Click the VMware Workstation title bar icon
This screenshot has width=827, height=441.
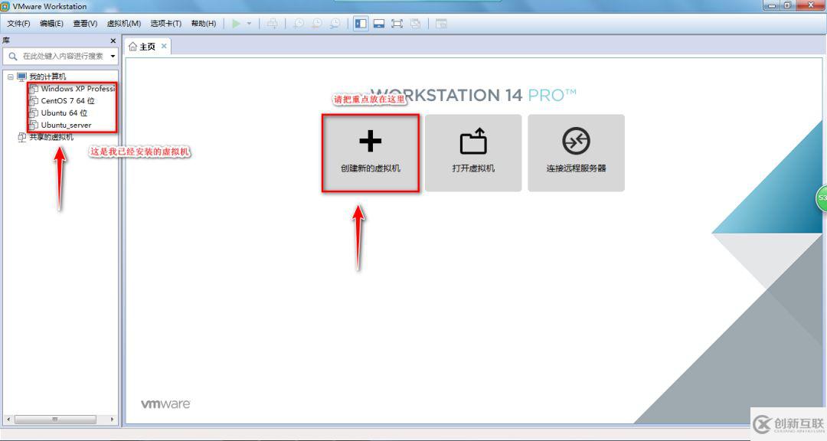pos(5,6)
